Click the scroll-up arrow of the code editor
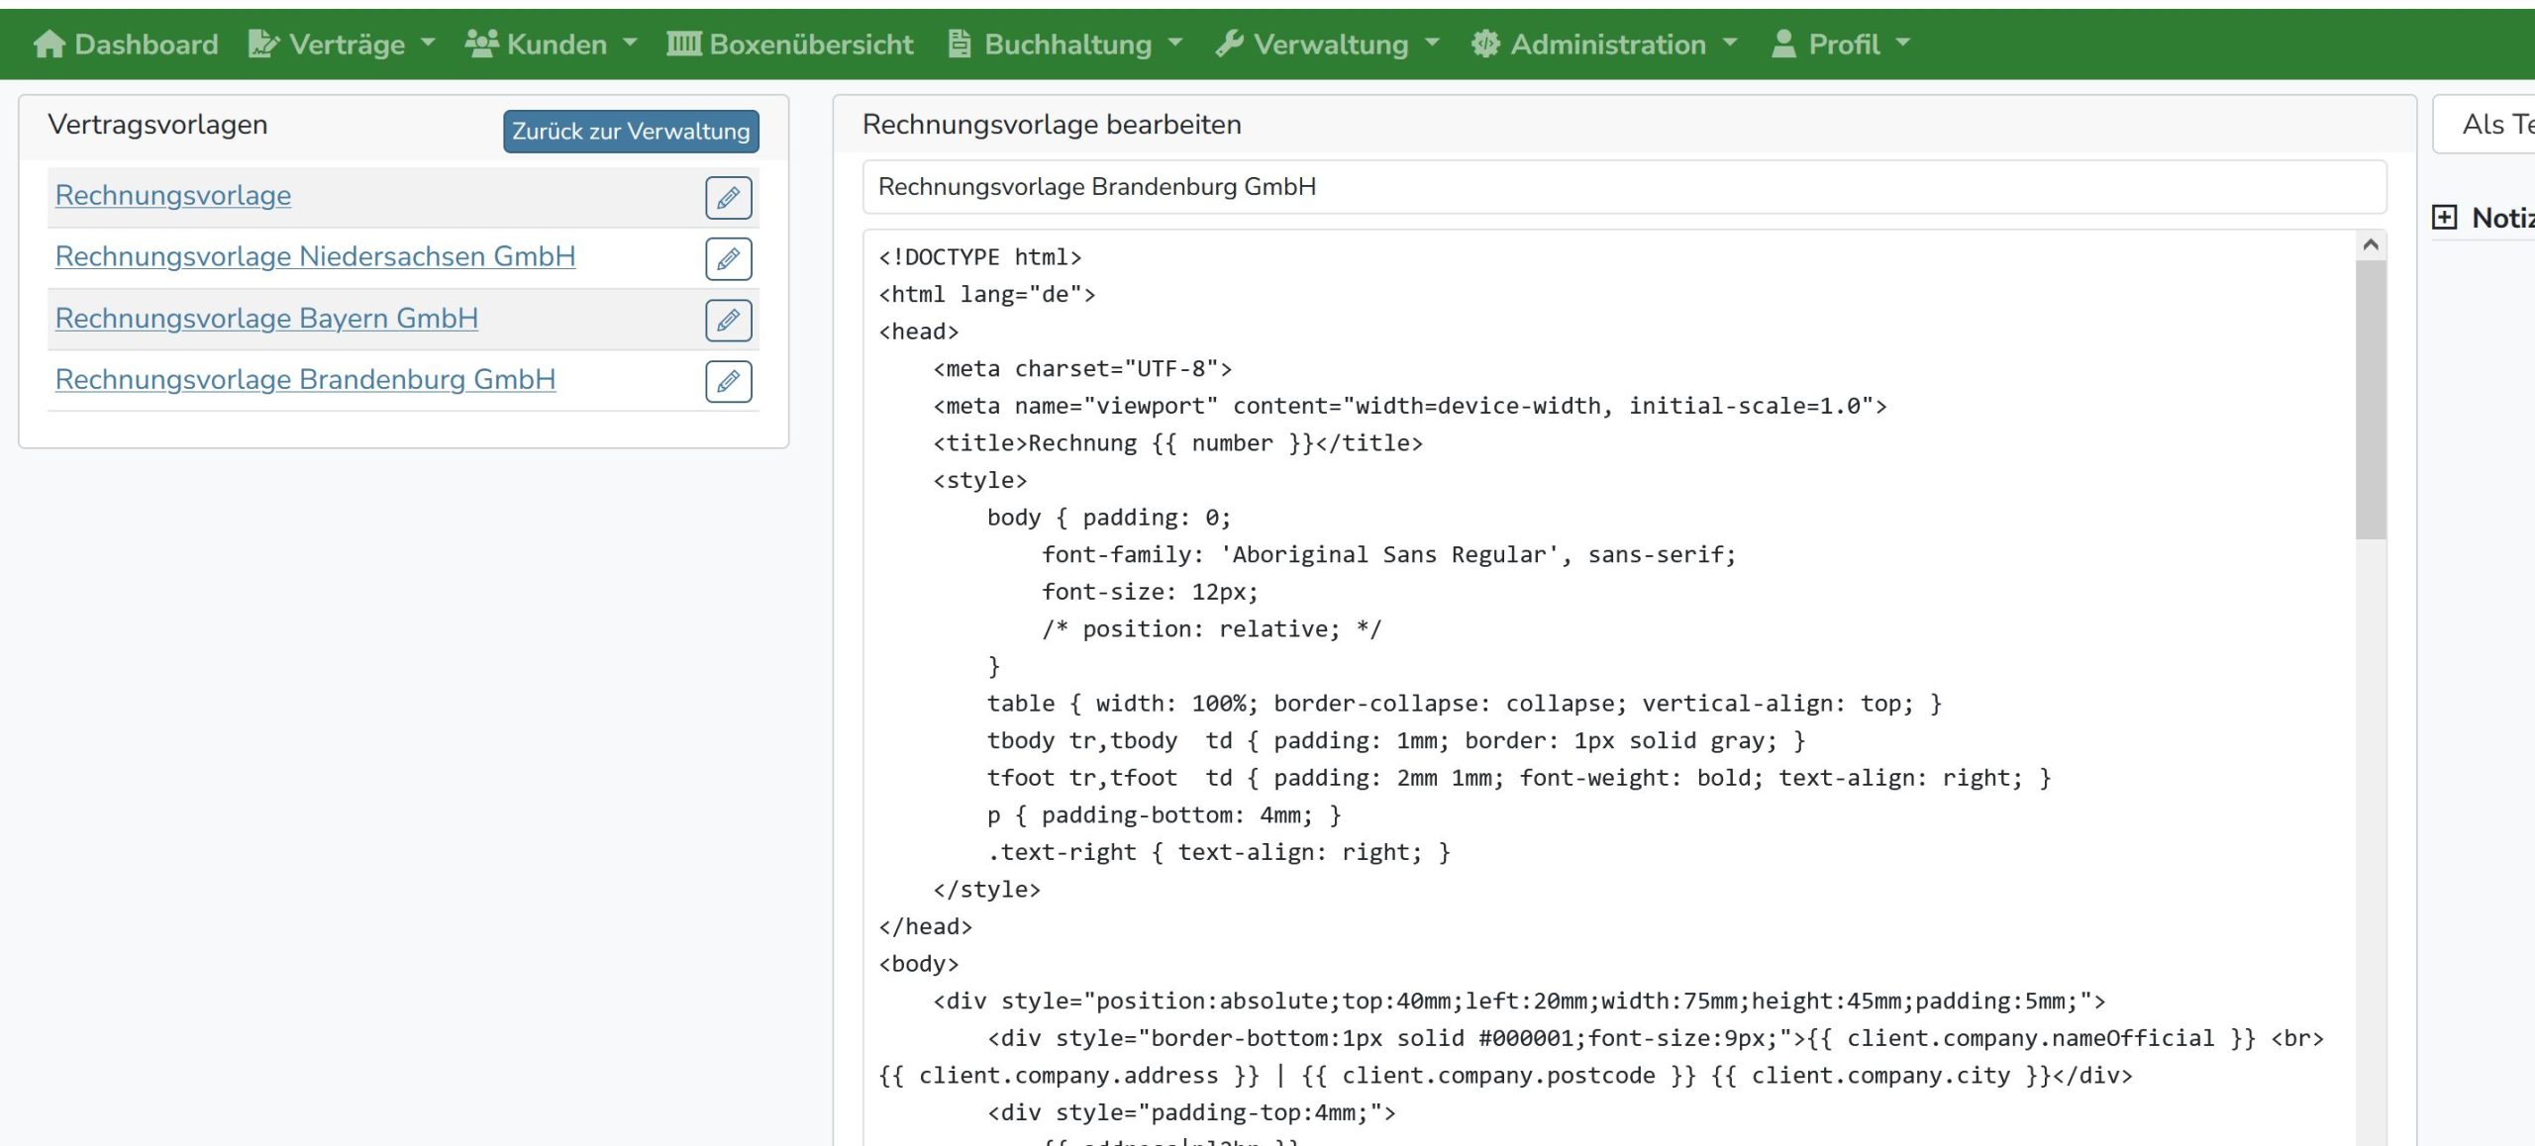Viewport: 2535px width, 1146px height. pyautogui.click(x=2370, y=244)
